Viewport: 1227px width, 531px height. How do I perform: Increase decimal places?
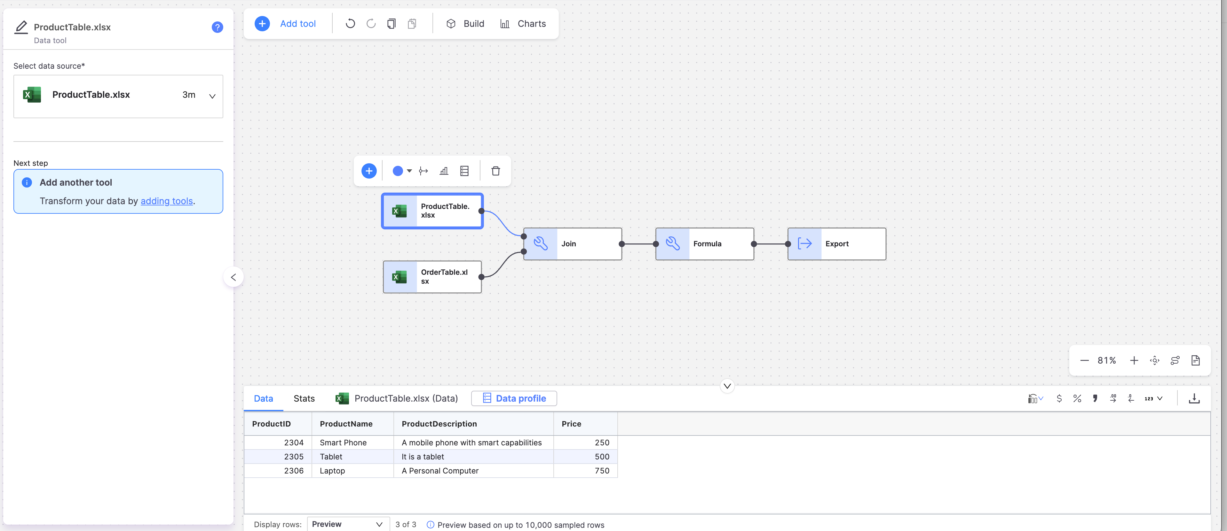pos(1113,398)
